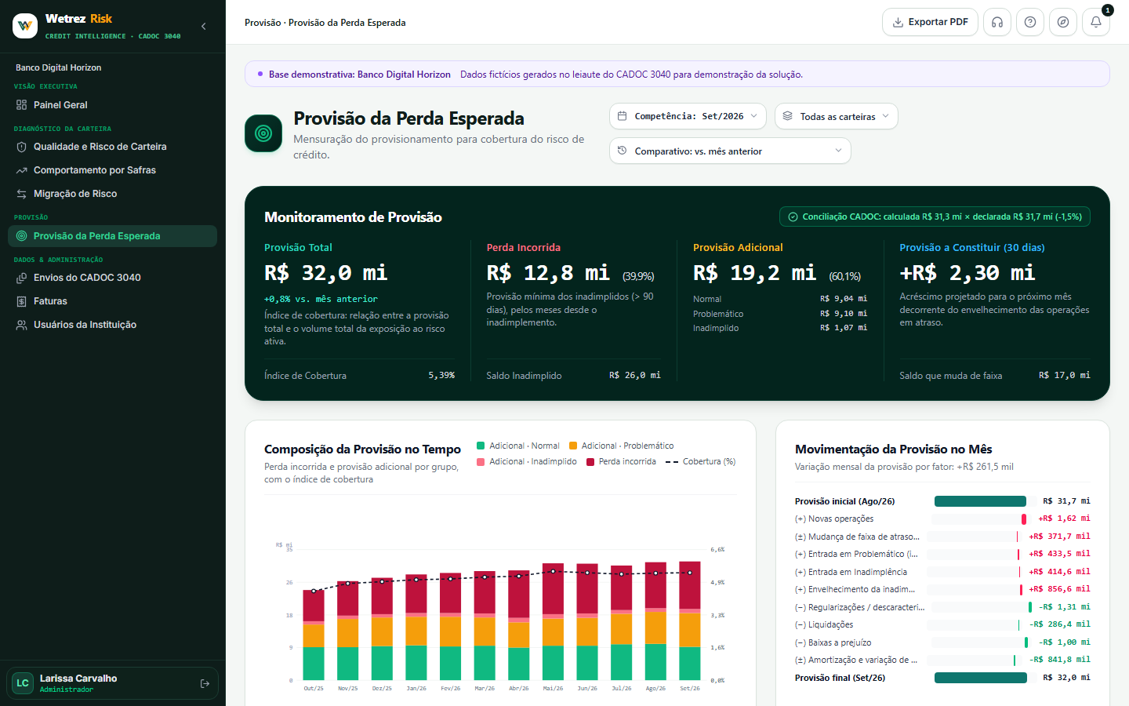The height and width of the screenshot is (706, 1129).
Task: Click the Novas operações red bar
Action: 1024,519
